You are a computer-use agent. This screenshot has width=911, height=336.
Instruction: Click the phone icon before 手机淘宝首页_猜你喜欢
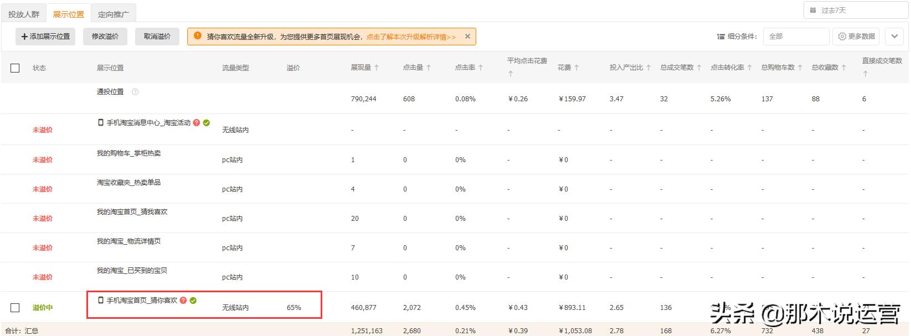[101, 300]
